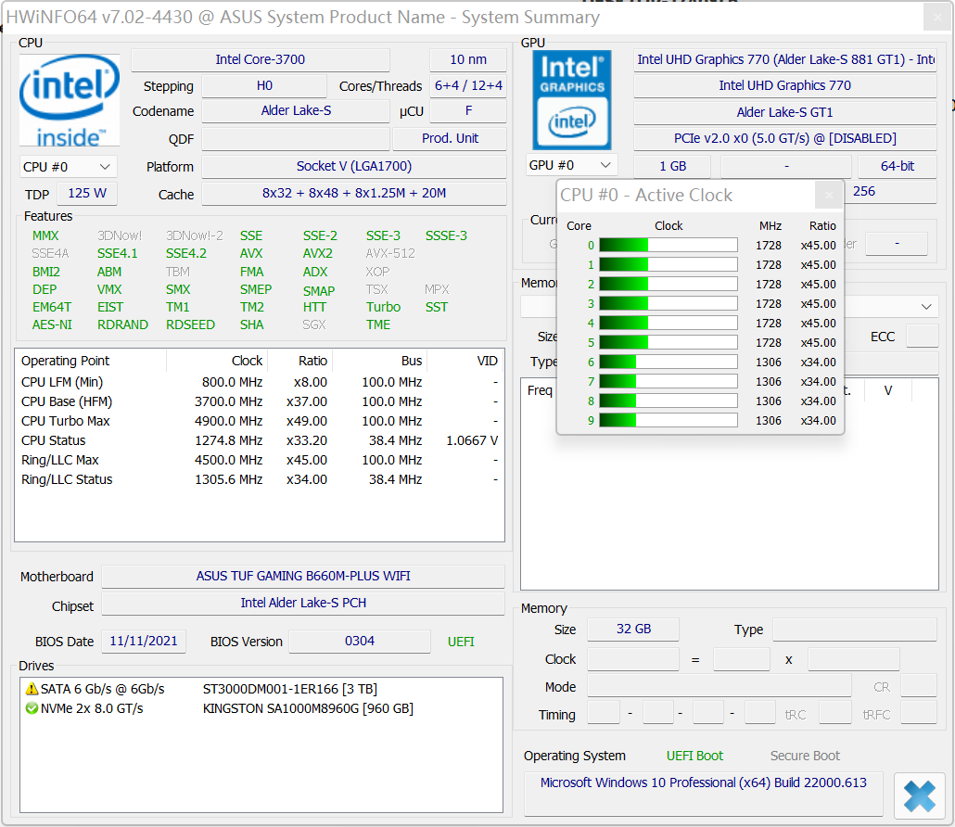Click the BIOS Date 11/11/2021 field

click(143, 642)
